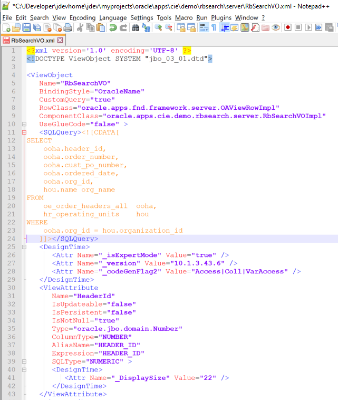Toggle file monitoring with the eye icon
This screenshot has height=400, width=338.
pos(276,27)
